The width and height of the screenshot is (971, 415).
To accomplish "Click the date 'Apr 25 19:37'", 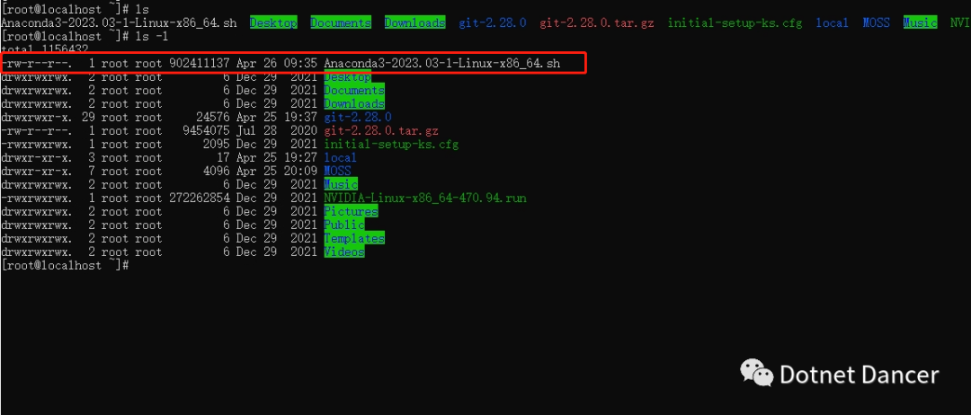I will (277, 118).
